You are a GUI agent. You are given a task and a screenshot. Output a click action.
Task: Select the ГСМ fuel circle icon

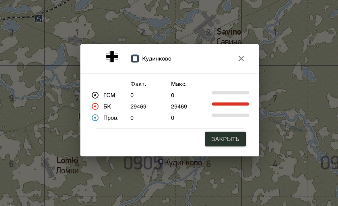[x=95, y=95]
